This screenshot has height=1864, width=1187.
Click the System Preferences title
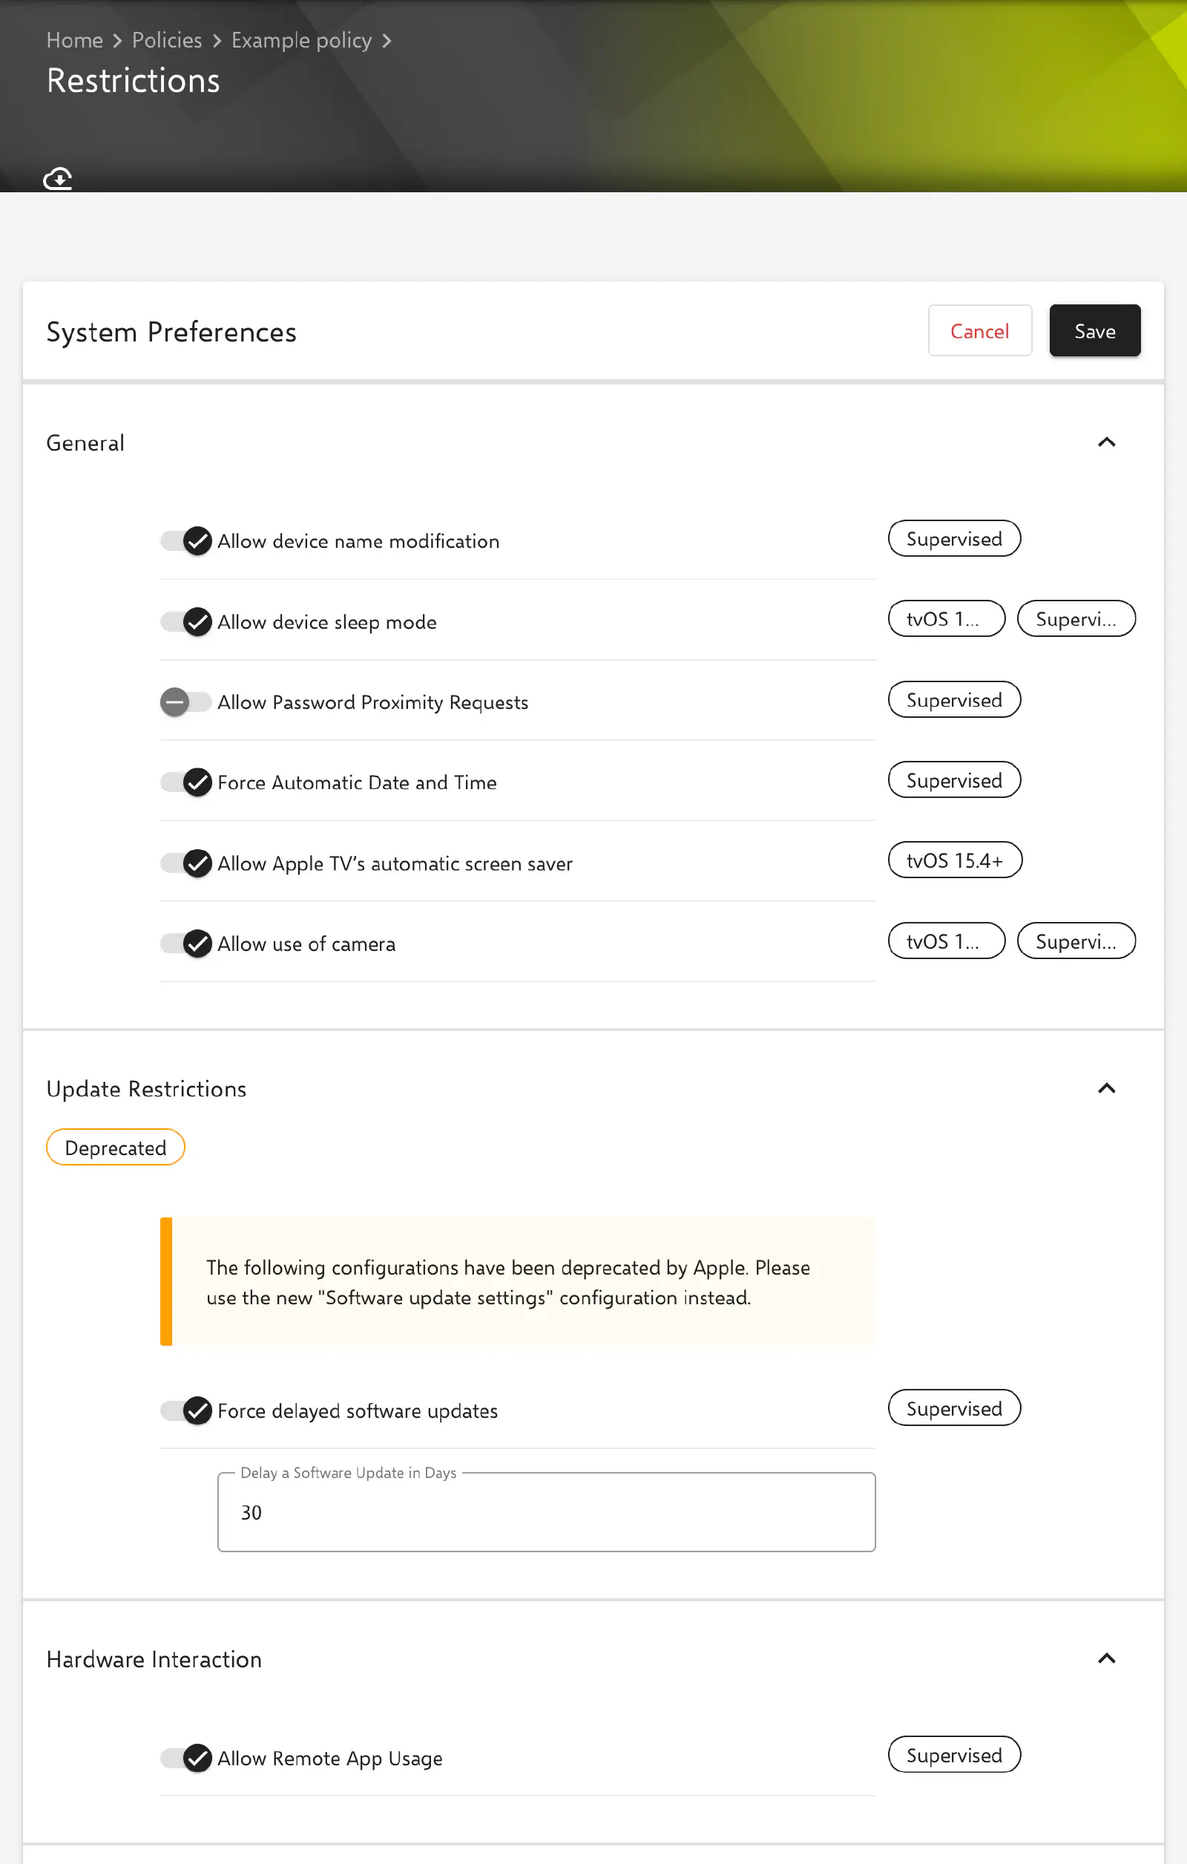coord(171,332)
